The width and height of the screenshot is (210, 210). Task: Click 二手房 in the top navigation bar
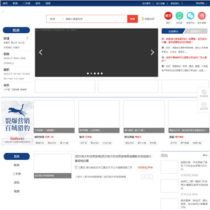(x=26, y=3)
